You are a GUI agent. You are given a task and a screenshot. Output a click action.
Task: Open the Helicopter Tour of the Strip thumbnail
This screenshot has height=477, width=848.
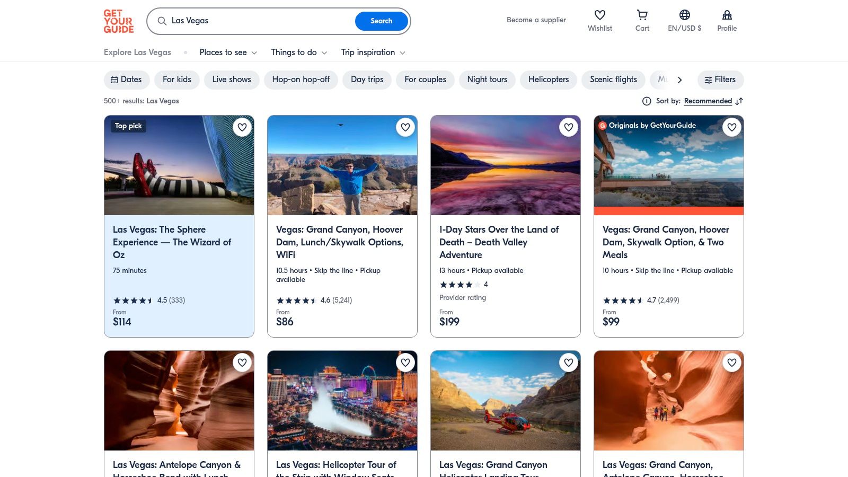click(x=342, y=400)
